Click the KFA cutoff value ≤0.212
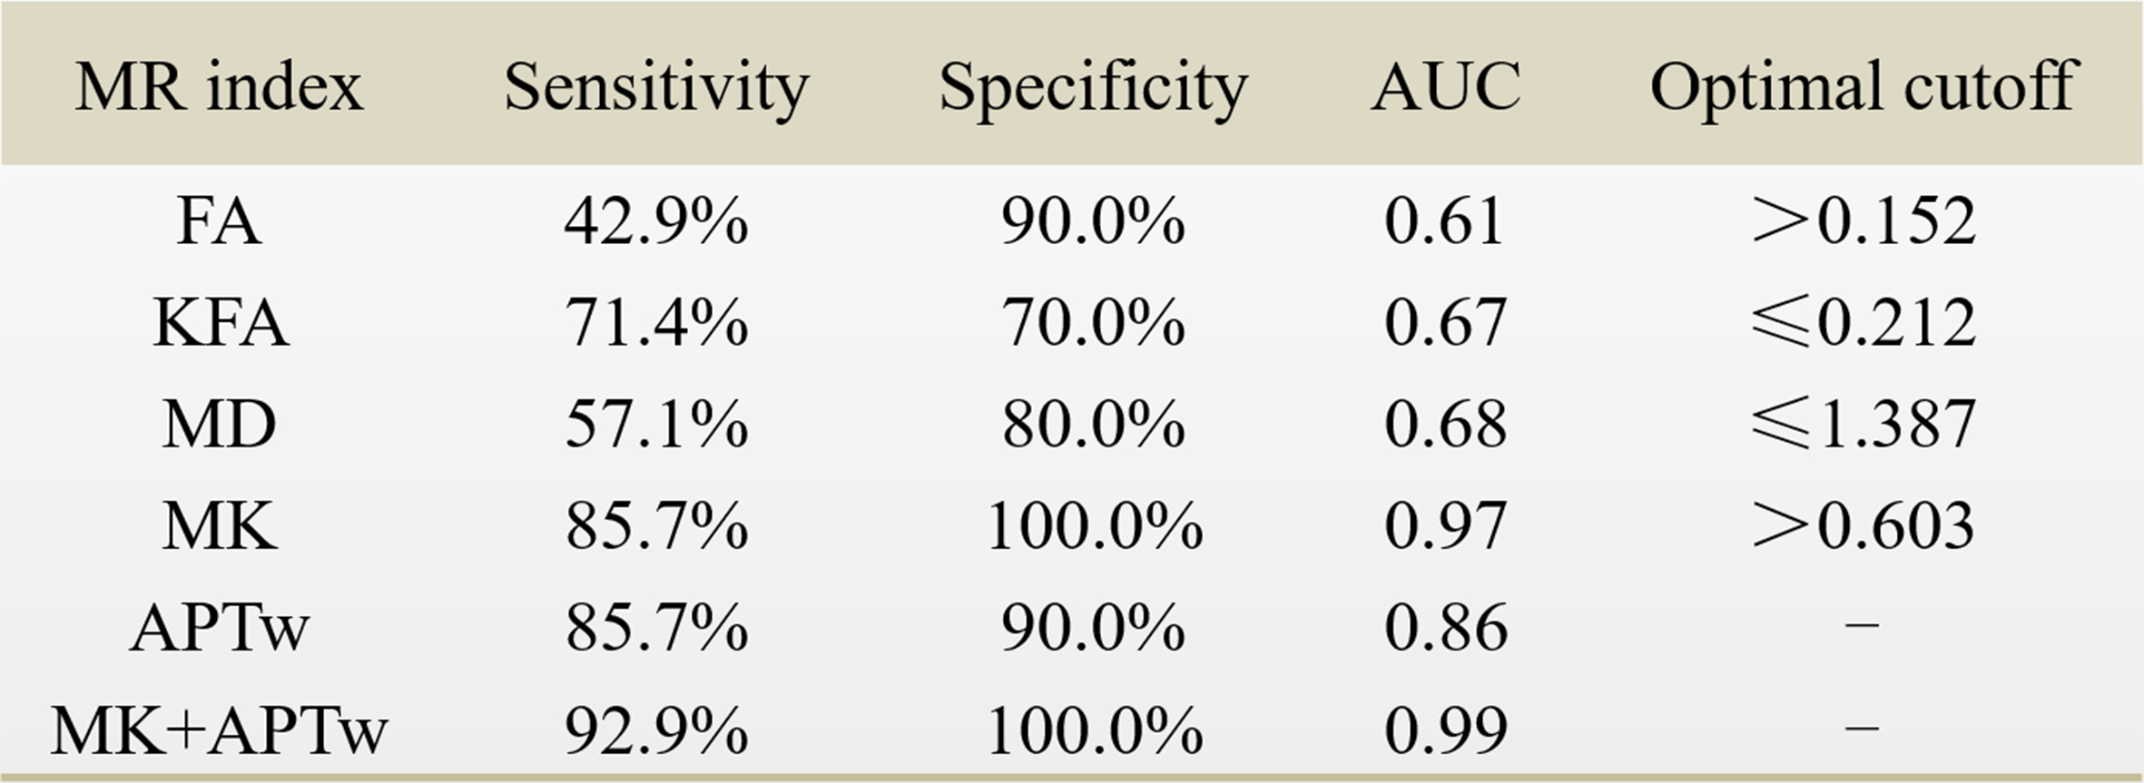 (1863, 323)
